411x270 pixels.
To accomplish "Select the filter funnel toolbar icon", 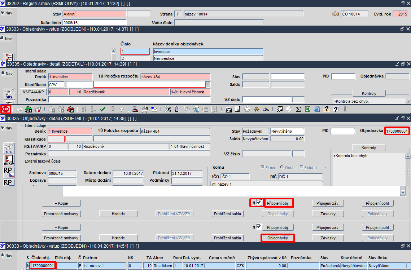I will point(122,110).
